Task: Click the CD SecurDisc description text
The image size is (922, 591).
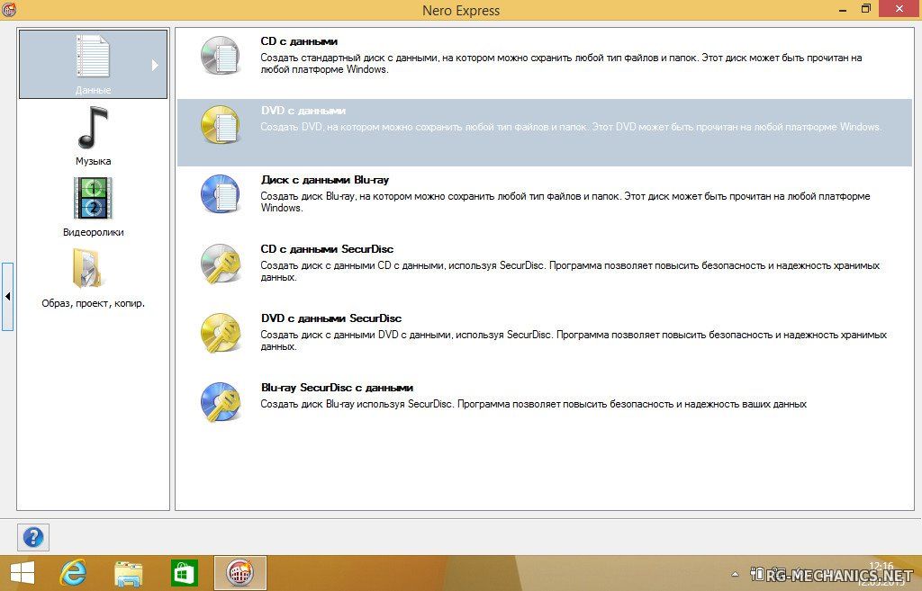Action: [570, 271]
